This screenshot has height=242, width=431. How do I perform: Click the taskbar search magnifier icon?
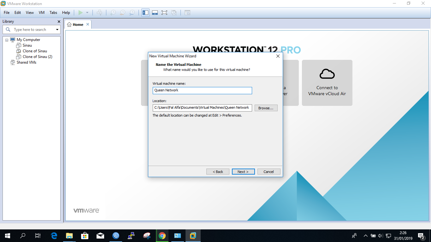(23, 236)
